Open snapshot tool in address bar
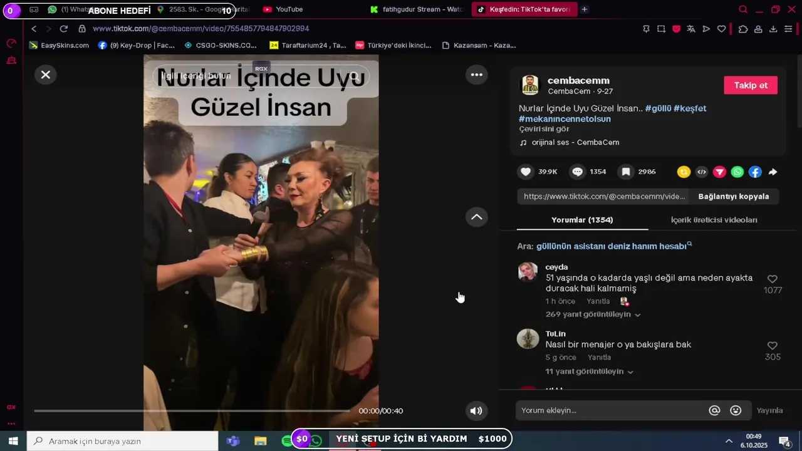Image resolution: width=802 pixels, height=451 pixels. 661,29
